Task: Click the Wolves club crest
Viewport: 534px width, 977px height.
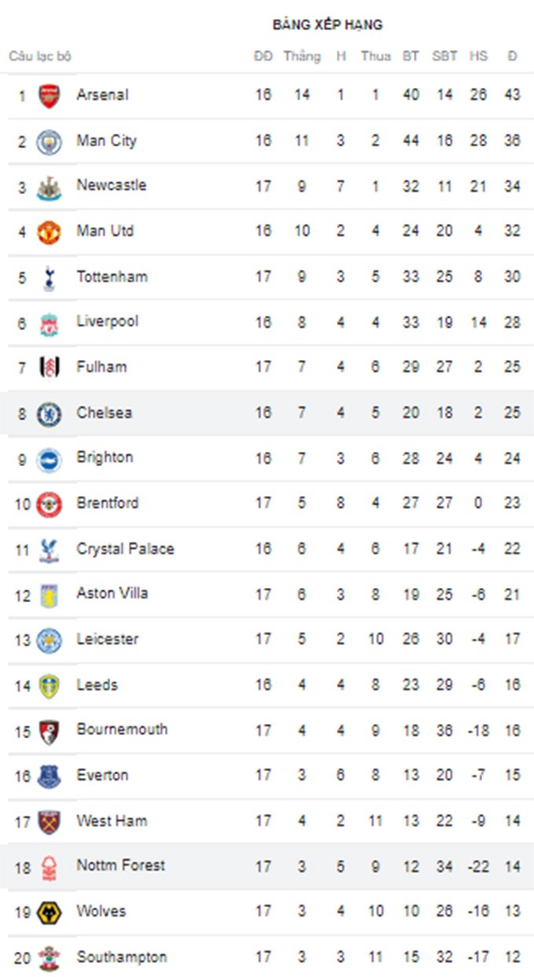Action: [49, 912]
